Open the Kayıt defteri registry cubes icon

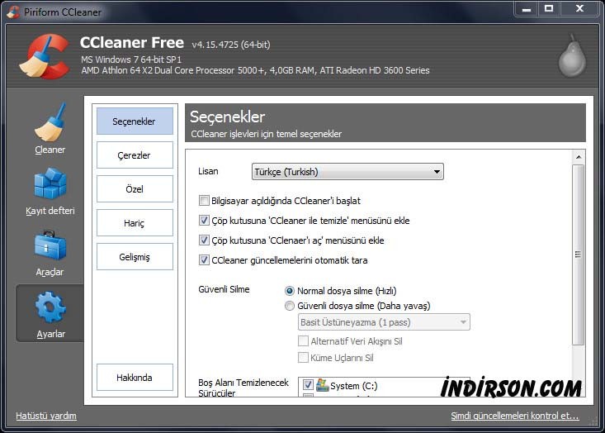[50, 183]
